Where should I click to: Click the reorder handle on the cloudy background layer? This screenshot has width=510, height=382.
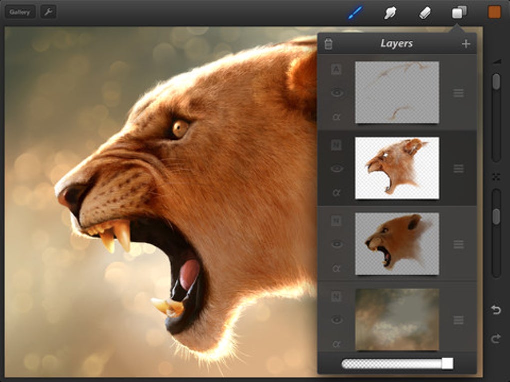[x=458, y=320]
